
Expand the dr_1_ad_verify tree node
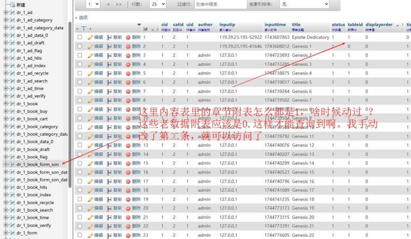point(6,96)
